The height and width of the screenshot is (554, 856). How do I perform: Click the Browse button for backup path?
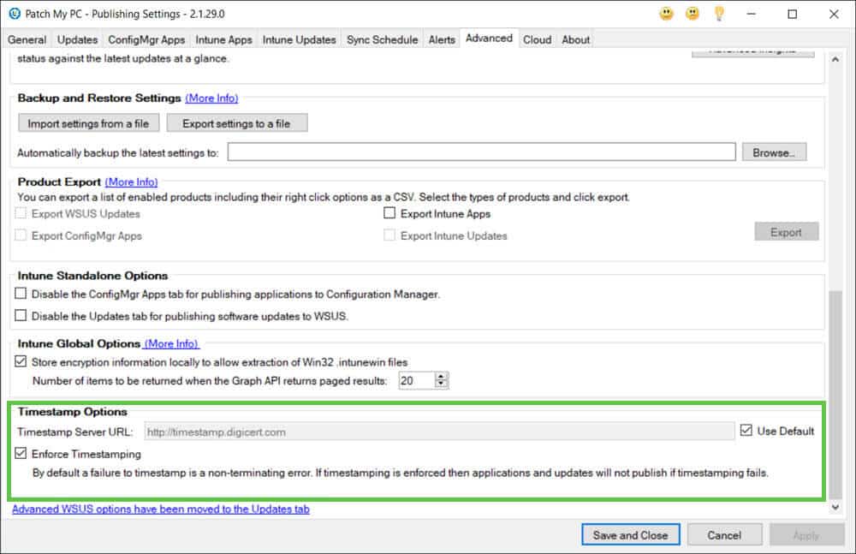774,152
